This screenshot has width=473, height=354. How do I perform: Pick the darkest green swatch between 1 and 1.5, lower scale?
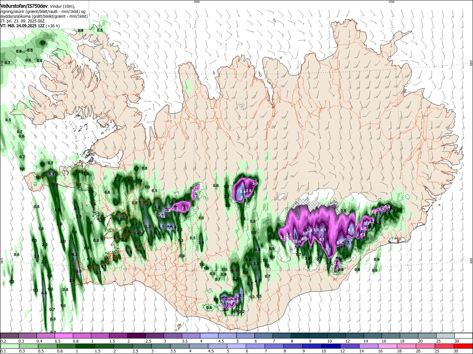tap(85, 346)
